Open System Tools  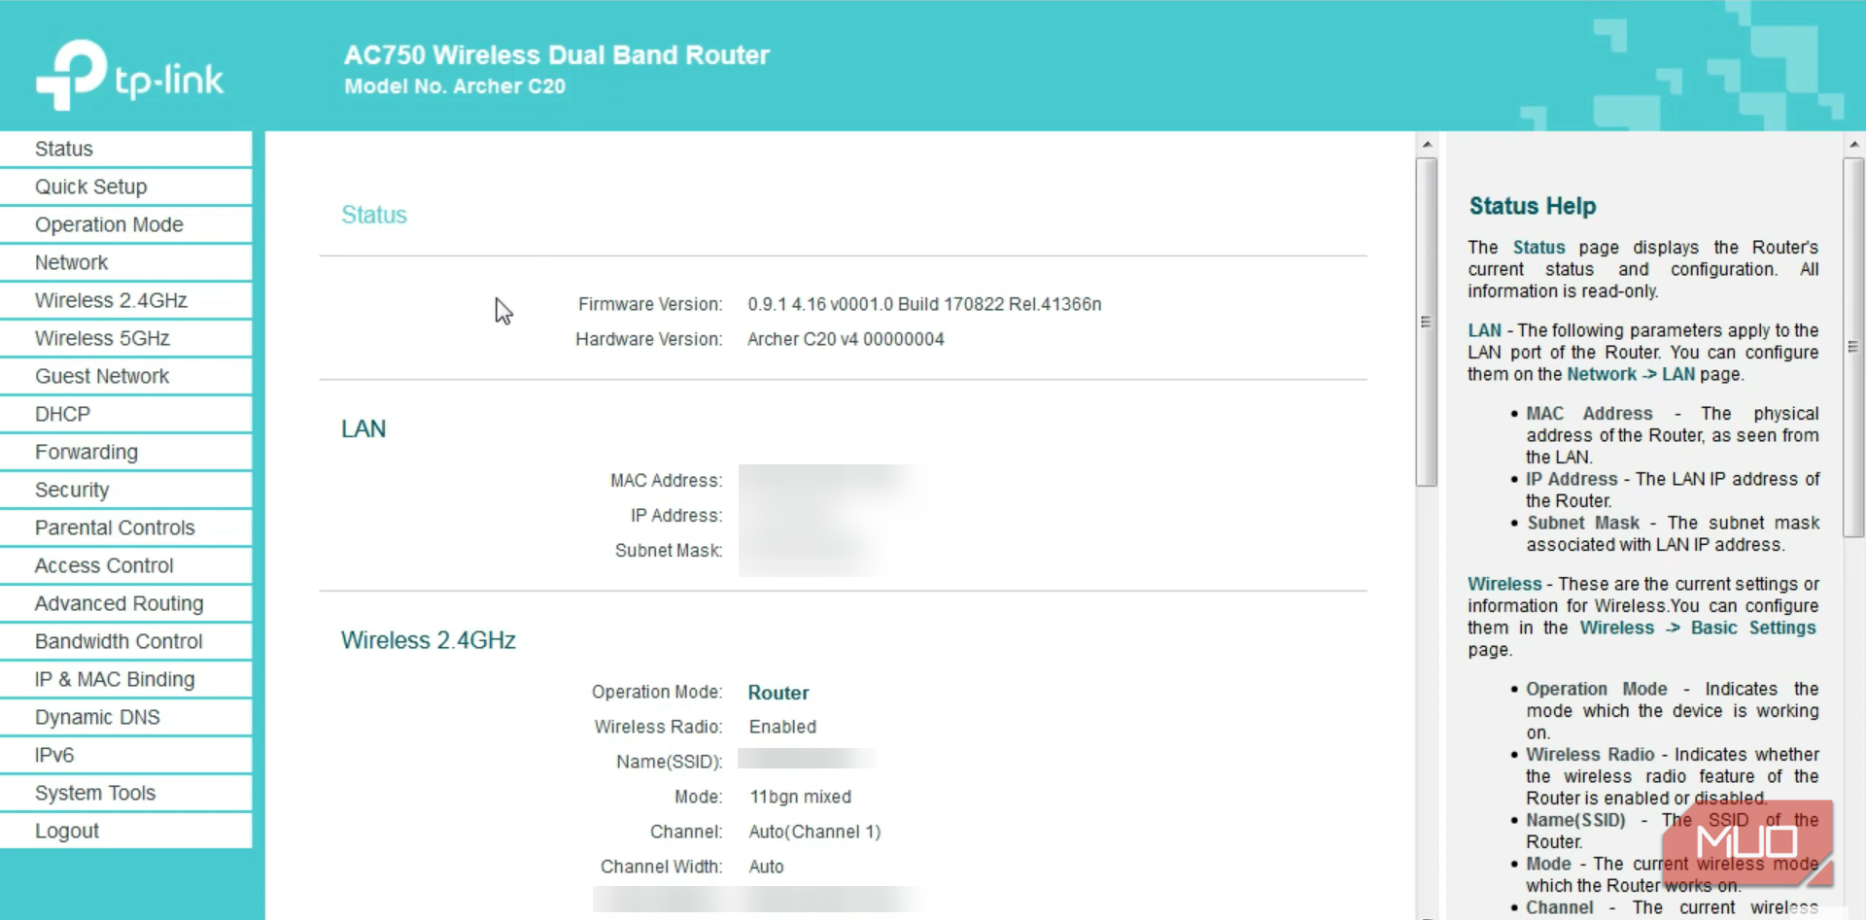[126, 793]
